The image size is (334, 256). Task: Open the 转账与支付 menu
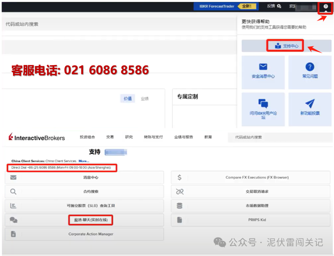pyautogui.click(x=153, y=137)
